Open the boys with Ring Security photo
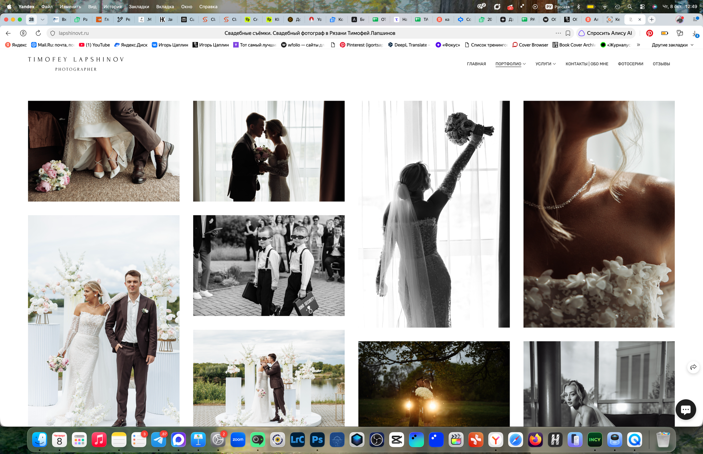This screenshot has height=454, width=703. coord(269,265)
